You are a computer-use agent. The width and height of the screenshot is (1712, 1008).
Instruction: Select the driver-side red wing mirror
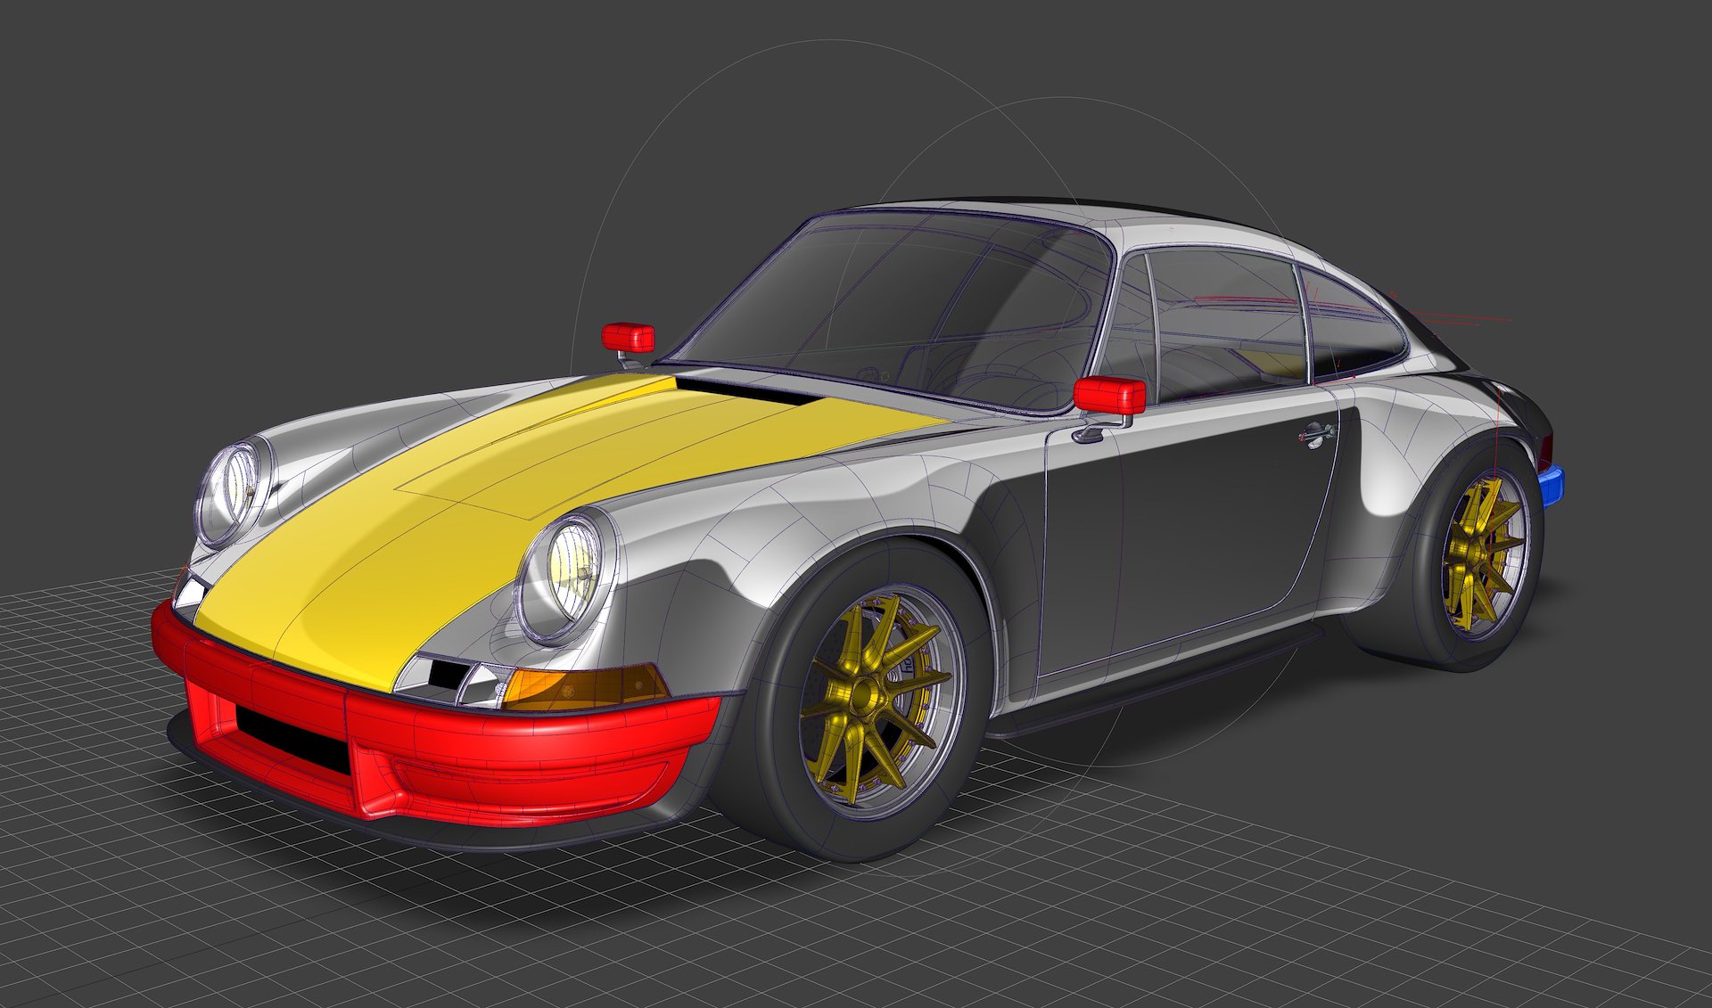click(x=1109, y=394)
